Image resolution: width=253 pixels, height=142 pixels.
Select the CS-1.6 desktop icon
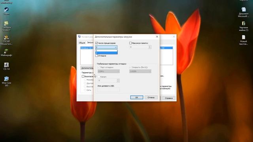point(6,66)
